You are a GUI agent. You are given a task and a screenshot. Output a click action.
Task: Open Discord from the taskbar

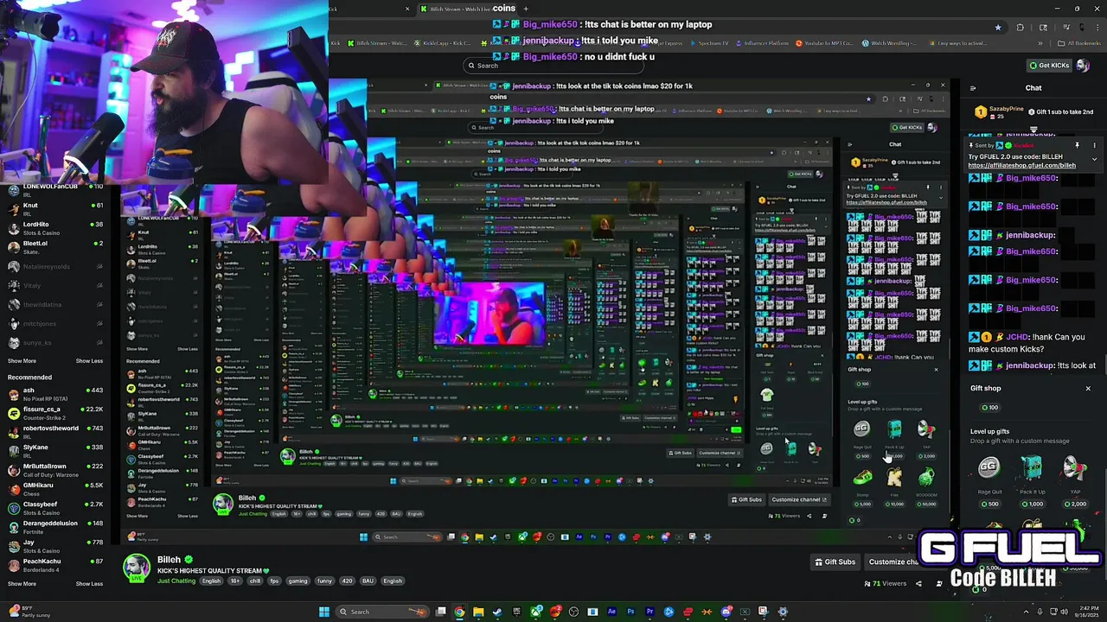(x=726, y=612)
